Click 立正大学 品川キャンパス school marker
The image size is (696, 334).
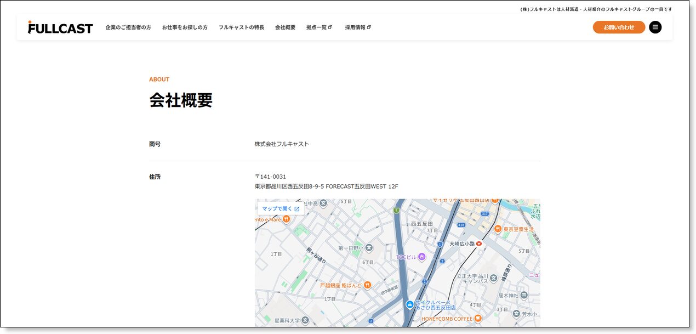tap(494, 278)
